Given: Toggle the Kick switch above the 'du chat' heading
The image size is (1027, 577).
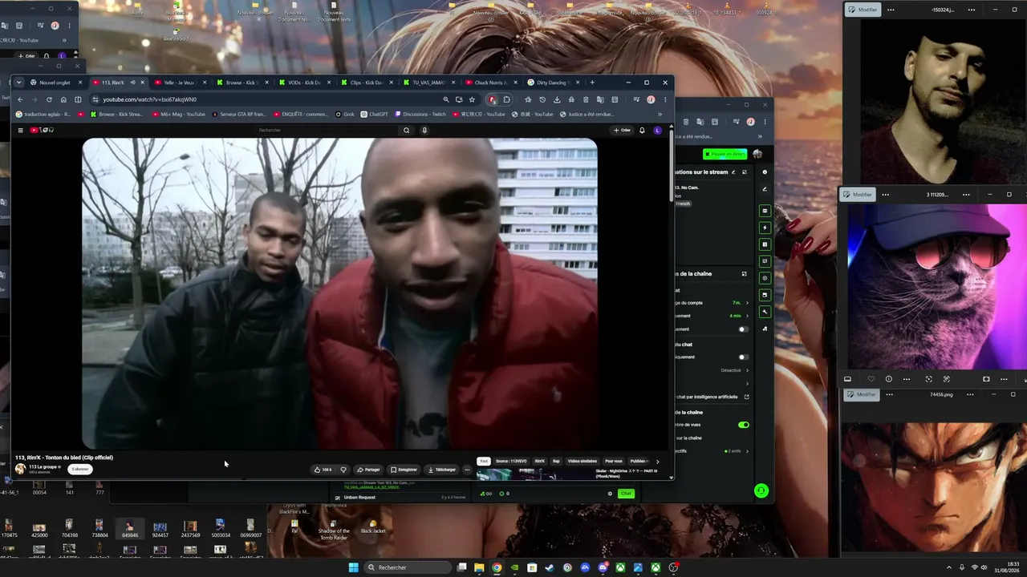Looking at the screenshot, I should pyautogui.click(x=743, y=329).
